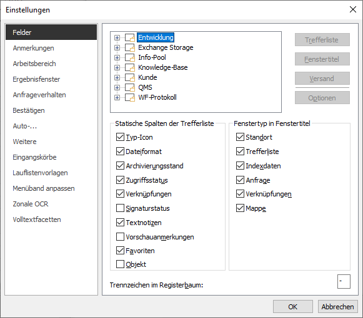Image resolution: width=363 pixels, height=318 pixels.
Task: Expand the Info-Pool tree node
Action: (117, 57)
